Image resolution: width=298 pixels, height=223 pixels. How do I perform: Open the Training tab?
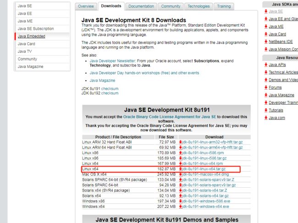[x=224, y=6]
